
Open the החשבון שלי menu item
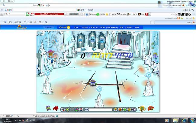112,27
